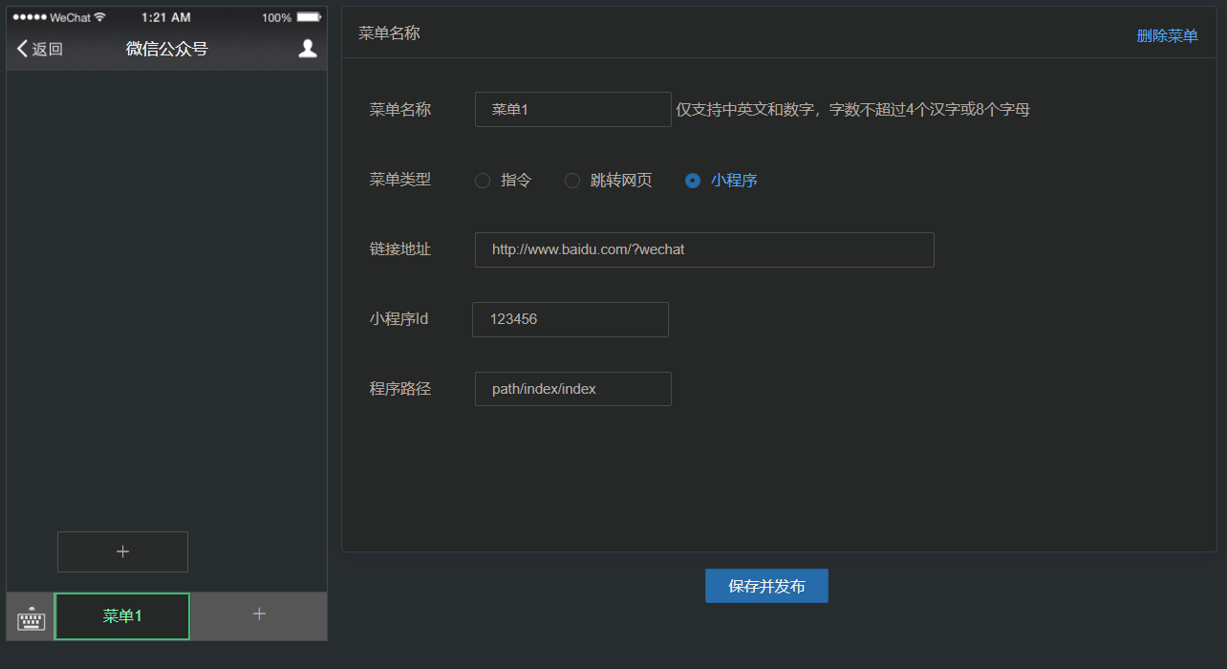Click the back arrow 返回 in phone header

pos(39,49)
